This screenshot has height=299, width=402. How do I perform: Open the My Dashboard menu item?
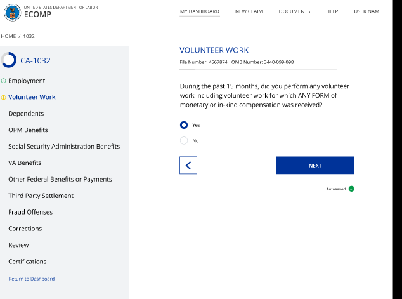(199, 11)
